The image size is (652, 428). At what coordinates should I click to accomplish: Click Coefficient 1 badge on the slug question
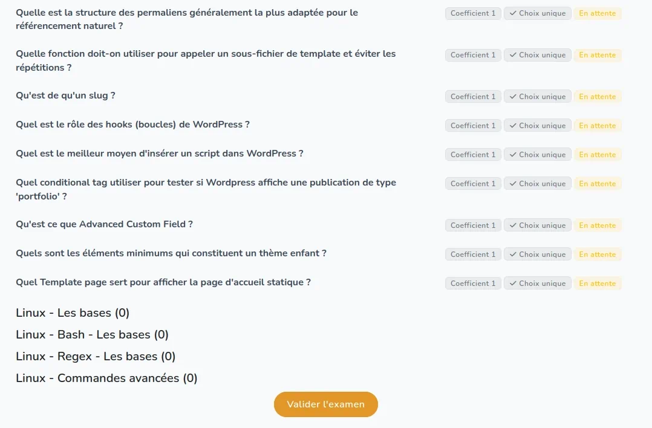point(473,97)
